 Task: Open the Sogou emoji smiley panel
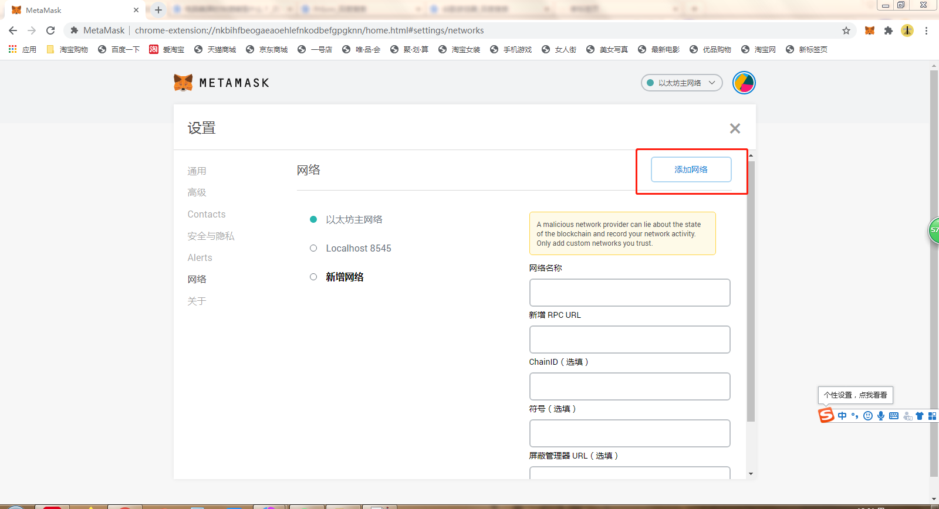868,416
